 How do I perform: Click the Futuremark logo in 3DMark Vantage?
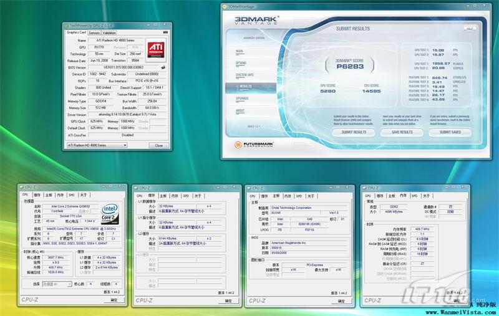[254, 145]
